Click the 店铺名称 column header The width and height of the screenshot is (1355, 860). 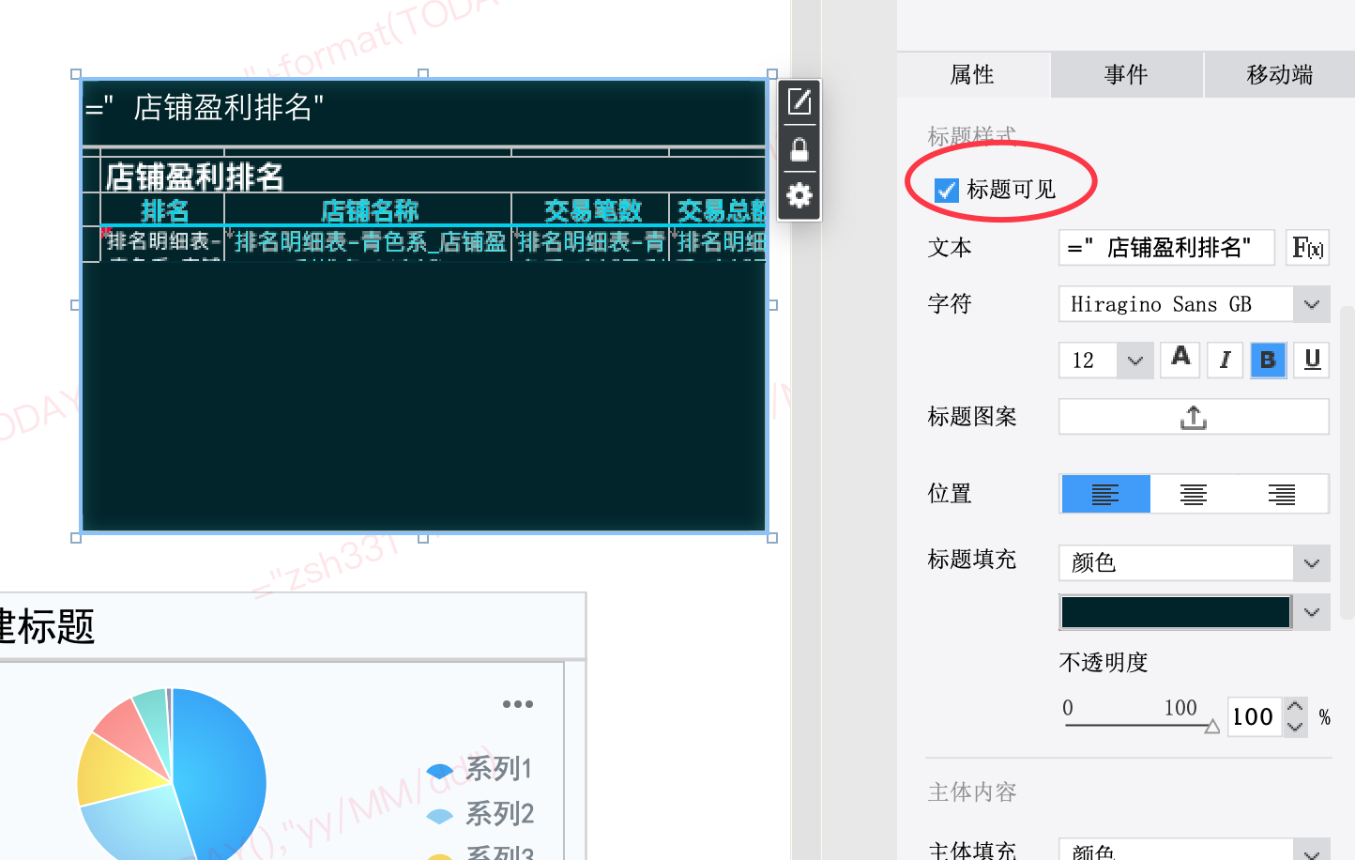[x=369, y=210]
